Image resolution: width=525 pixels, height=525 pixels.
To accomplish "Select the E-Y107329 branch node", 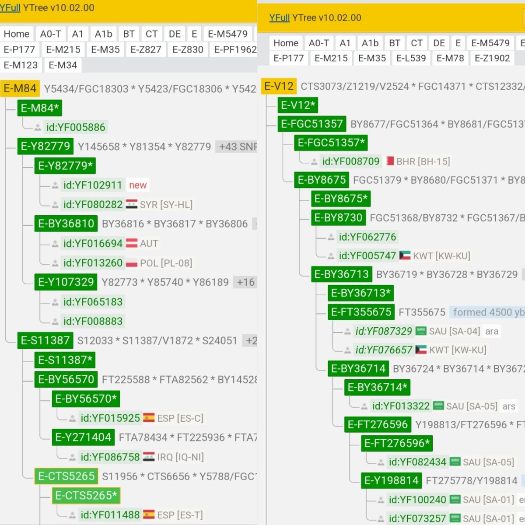I will point(66,282).
